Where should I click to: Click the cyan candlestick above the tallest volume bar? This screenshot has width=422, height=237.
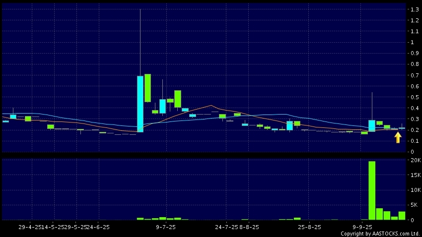point(371,125)
